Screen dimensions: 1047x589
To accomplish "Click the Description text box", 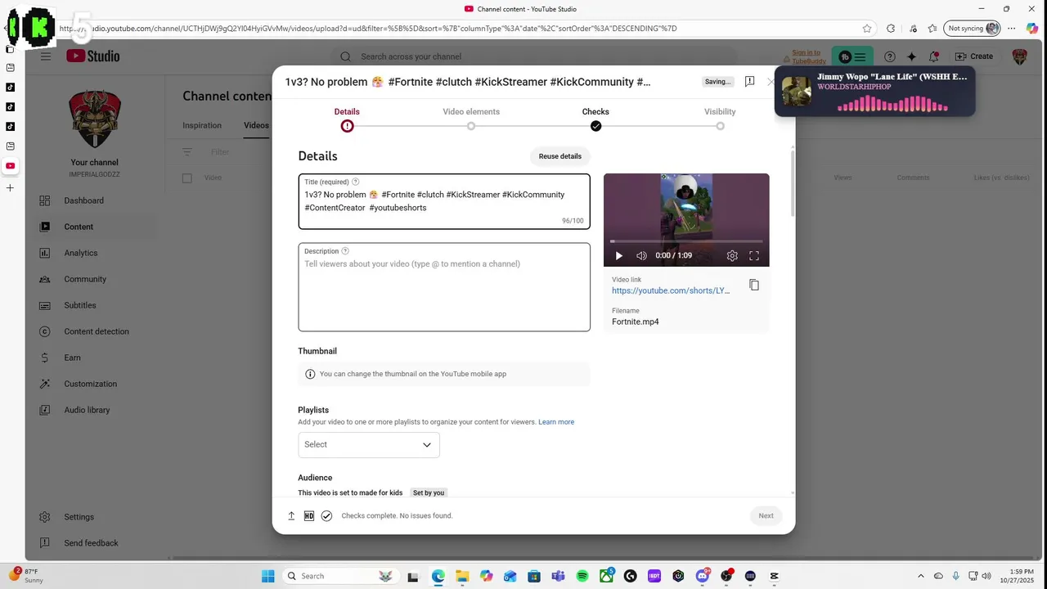I will pos(444,287).
